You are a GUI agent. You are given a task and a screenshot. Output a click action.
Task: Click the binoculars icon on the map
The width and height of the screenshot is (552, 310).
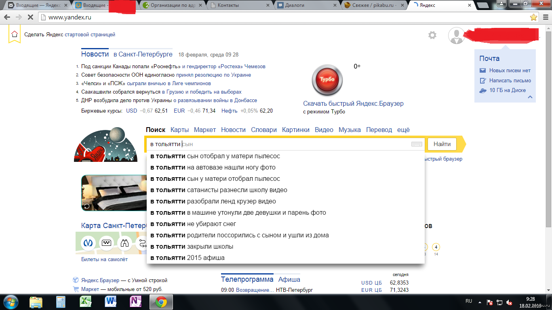[x=125, y=243]
